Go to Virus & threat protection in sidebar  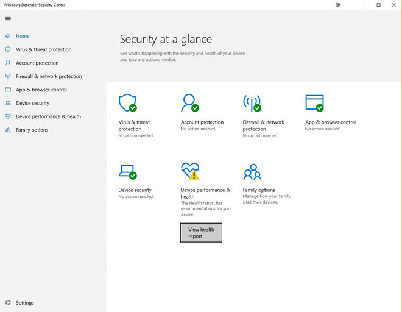[x=44, y=49]
